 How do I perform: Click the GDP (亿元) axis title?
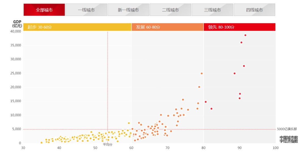click(x=17, y=24)
